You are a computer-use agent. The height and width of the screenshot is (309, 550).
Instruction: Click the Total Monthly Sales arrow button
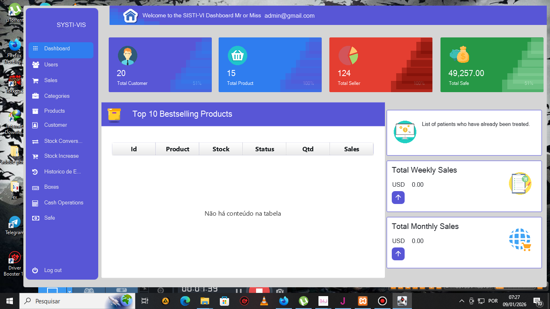[398, 254]
